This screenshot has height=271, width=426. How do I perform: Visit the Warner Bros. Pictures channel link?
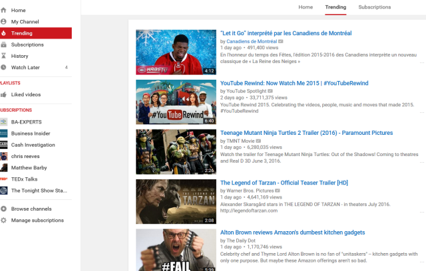pos(250,191)
